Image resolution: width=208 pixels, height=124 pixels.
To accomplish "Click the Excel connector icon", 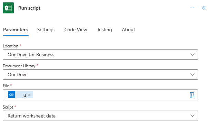I will pos(8,8).
